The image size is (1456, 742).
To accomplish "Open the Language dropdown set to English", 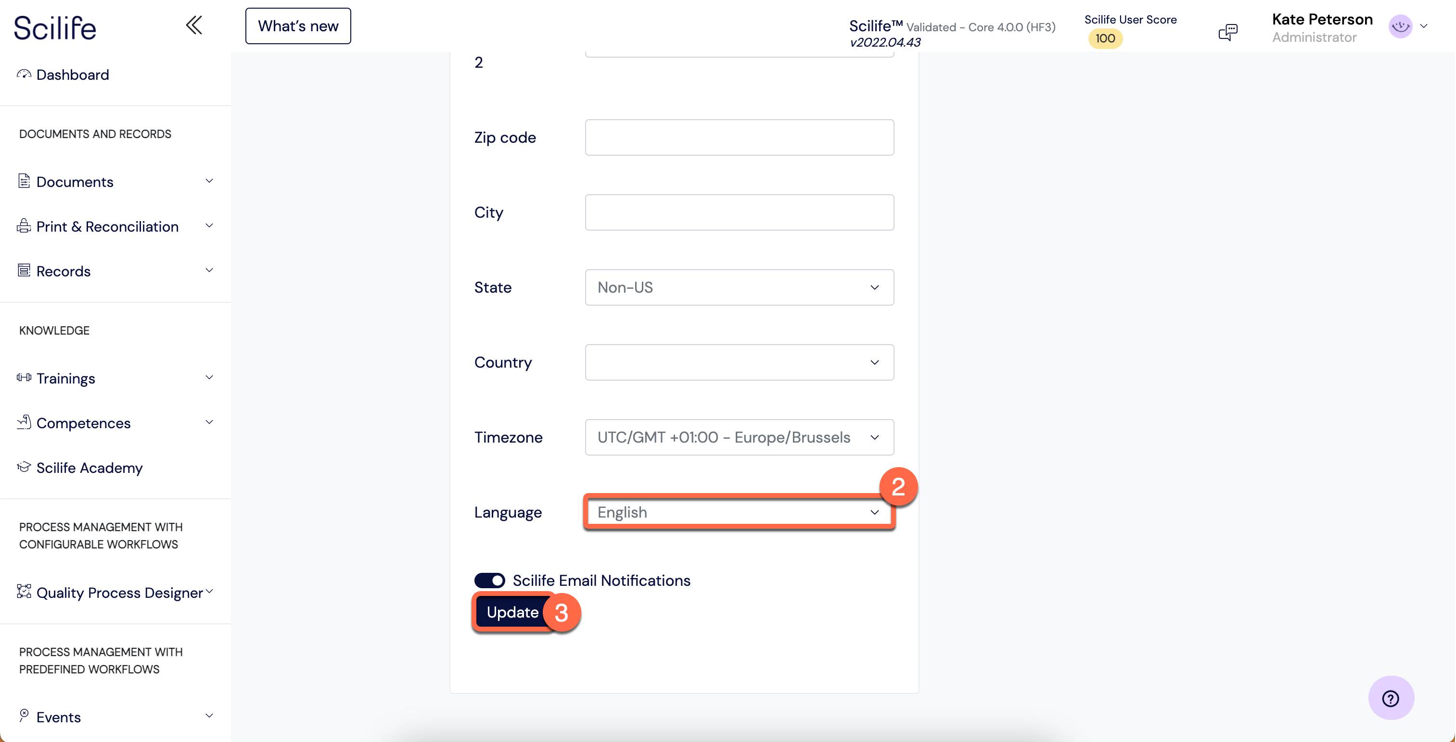I will 739,512.
